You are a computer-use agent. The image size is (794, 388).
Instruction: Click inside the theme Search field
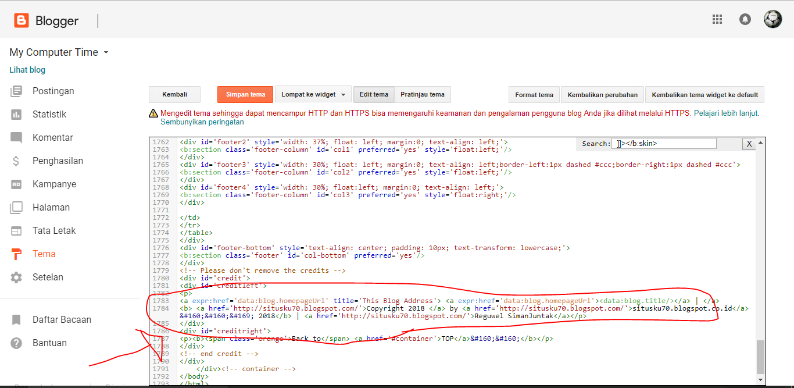[663, 143]
